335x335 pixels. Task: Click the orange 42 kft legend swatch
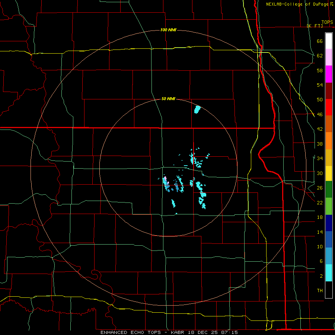point(329,141)
